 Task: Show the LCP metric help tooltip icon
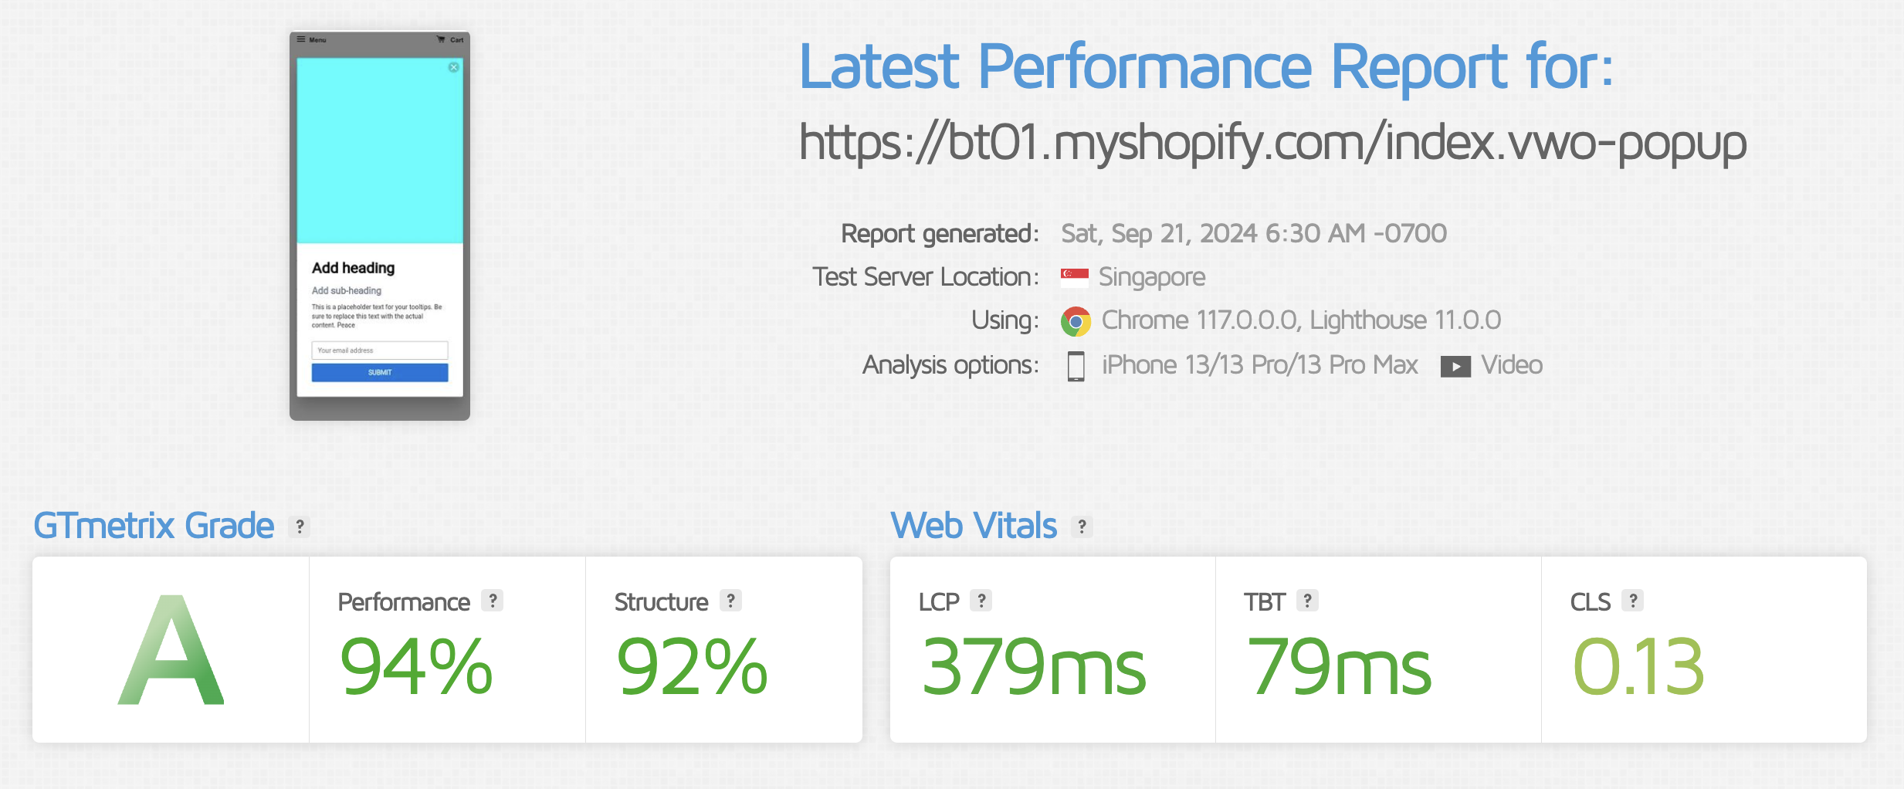[x=981, y=600]
